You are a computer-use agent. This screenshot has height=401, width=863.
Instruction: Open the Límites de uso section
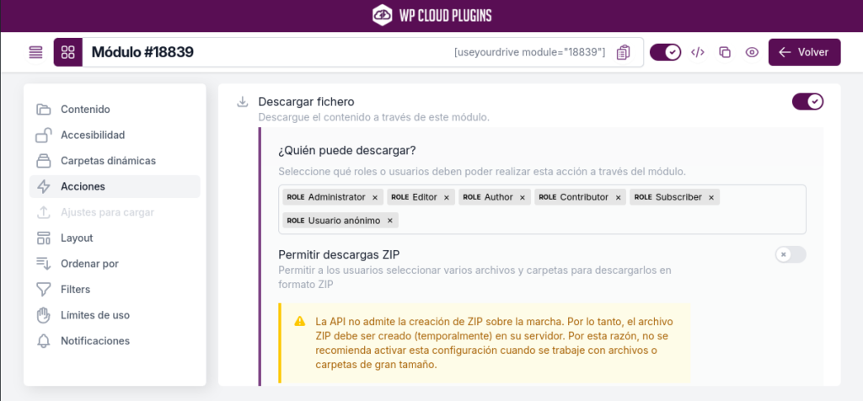click(x=115, y=315)
